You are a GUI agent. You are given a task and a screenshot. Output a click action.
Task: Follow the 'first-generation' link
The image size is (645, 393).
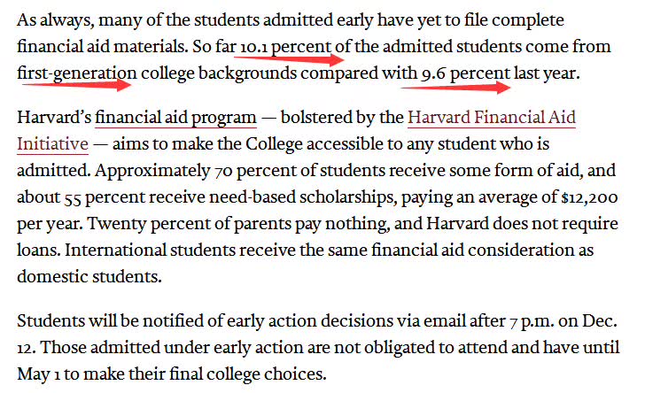[76, 73]
